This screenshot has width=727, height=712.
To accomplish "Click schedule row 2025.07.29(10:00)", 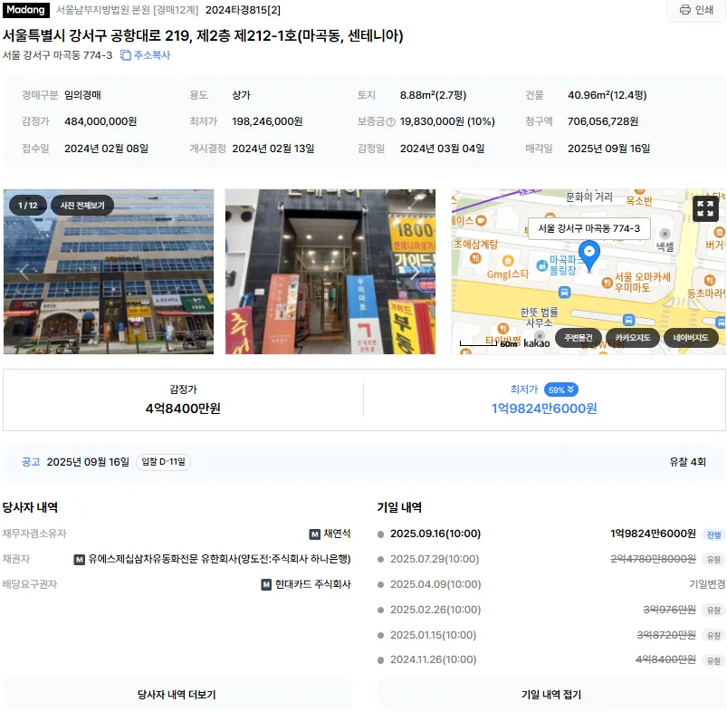I will click(x=550, y=560).
